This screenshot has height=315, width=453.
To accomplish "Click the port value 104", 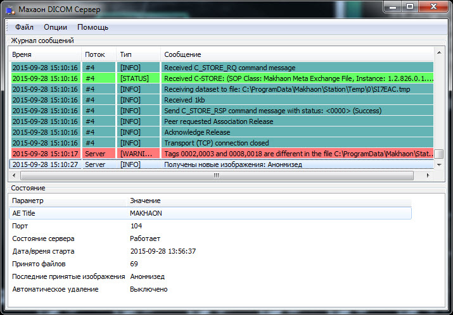I will point(136,226).
